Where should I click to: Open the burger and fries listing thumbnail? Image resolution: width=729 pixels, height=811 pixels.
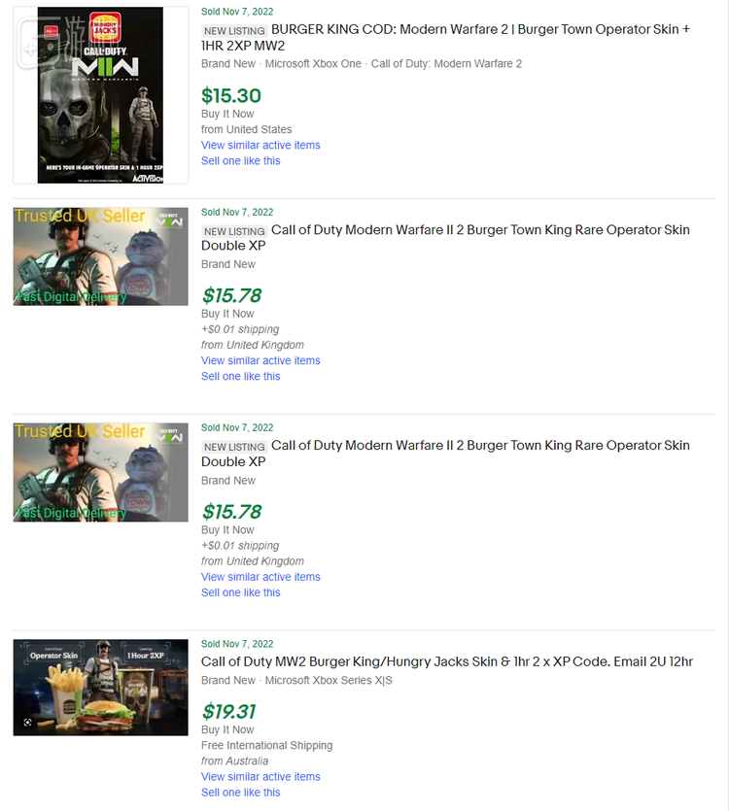click(100, 688)
